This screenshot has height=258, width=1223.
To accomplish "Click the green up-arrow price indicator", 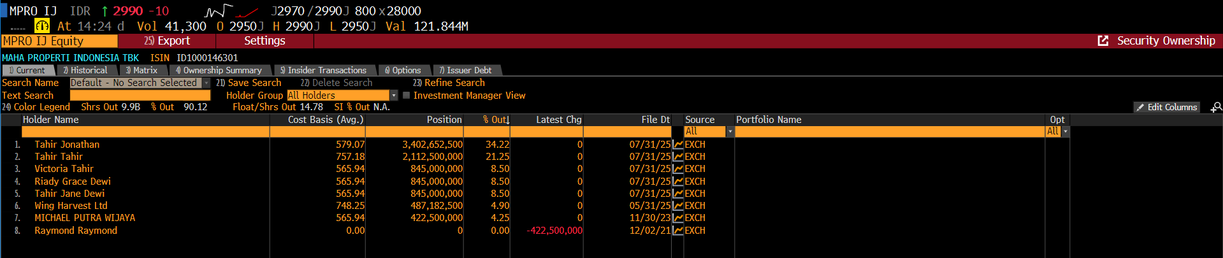I will 105,11.
